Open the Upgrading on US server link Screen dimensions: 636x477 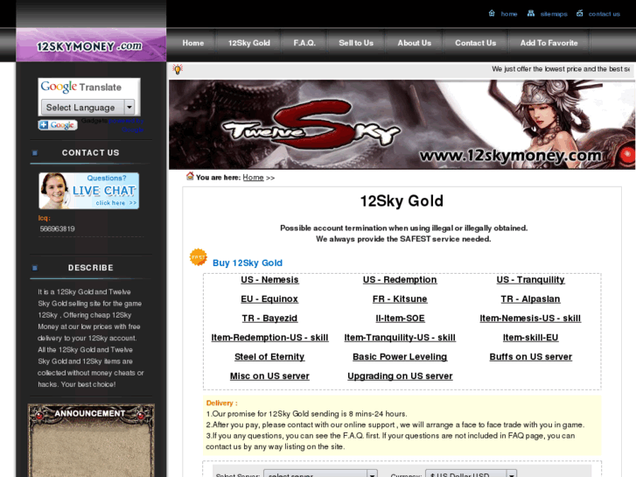click(x=400, y=376)
